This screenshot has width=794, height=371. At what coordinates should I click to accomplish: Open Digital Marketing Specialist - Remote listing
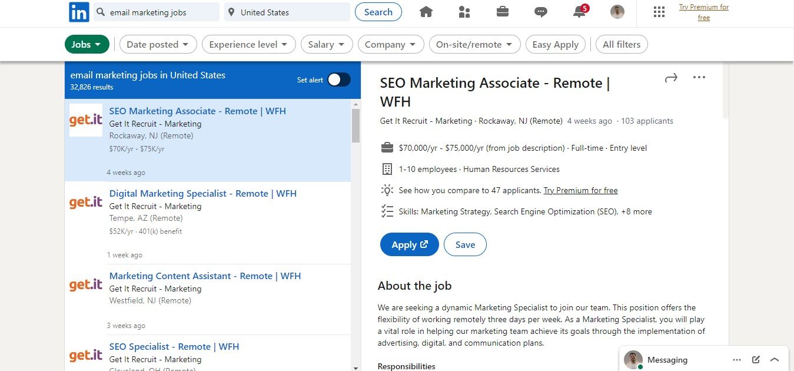pyautogui.click(x=202, y=193)
